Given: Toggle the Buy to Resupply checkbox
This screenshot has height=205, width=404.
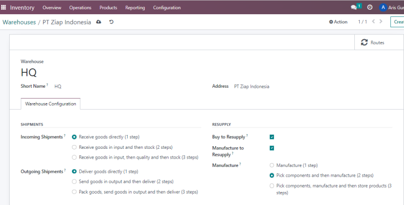Looking at the screenshot, I should 272,137.
